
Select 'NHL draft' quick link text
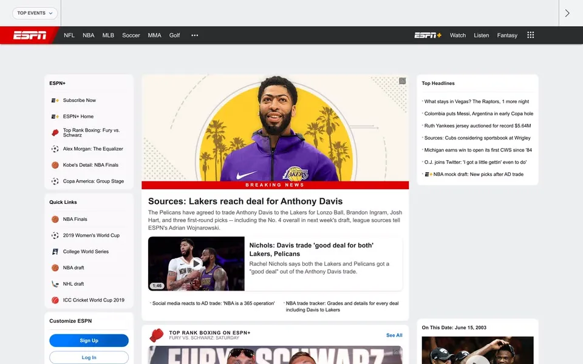pos(73,284)
